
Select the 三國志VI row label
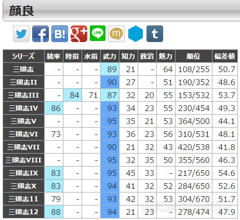point(24,134)
